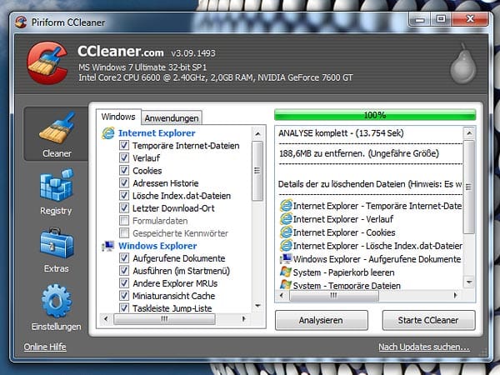
Task: Toggle Taskleiste Jump-Liste checkbox
Action: point(124,308)
